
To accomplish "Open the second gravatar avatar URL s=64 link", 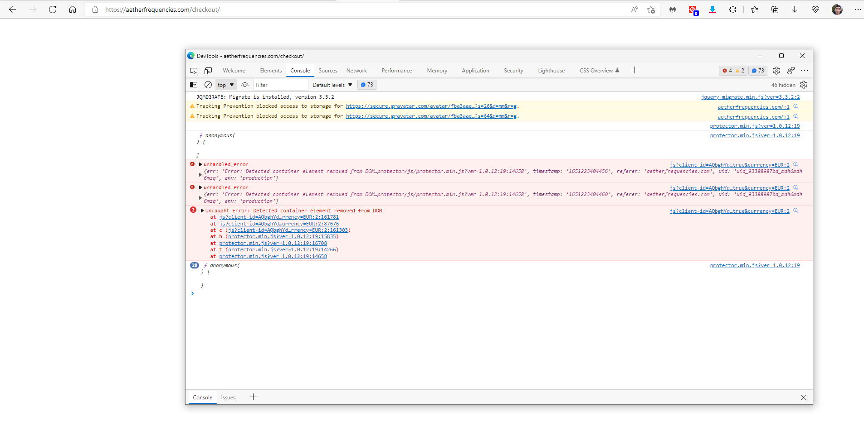I will [x=431, y=116].
